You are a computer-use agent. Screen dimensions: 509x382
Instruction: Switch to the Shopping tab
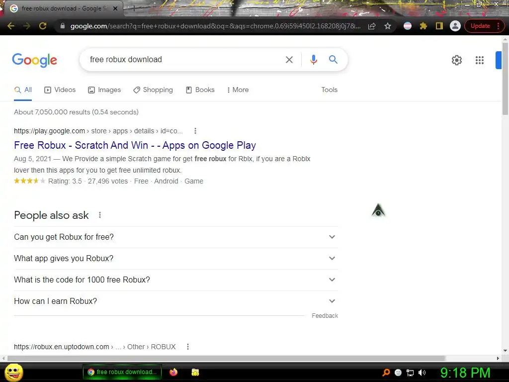[x=153, y=90]
